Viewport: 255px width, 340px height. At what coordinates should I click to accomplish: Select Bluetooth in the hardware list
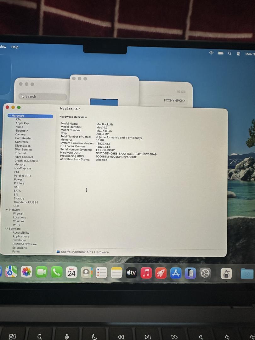click(x=22, y=131)
